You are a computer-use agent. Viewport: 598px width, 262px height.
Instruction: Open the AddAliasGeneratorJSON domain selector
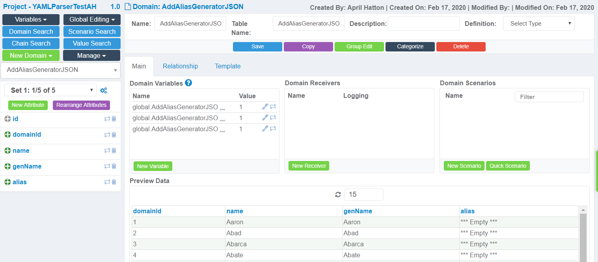60,70
